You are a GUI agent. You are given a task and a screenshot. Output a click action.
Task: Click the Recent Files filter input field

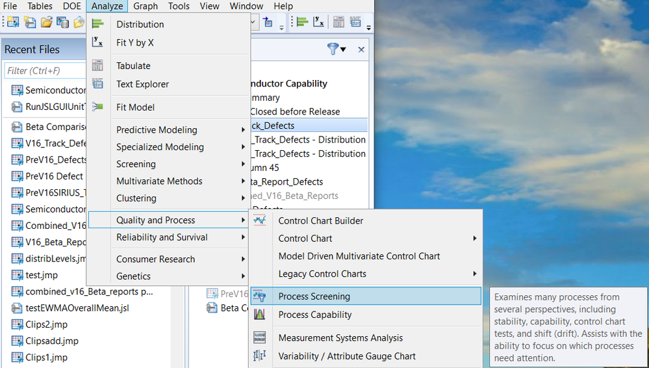click(x=46, y=70)
